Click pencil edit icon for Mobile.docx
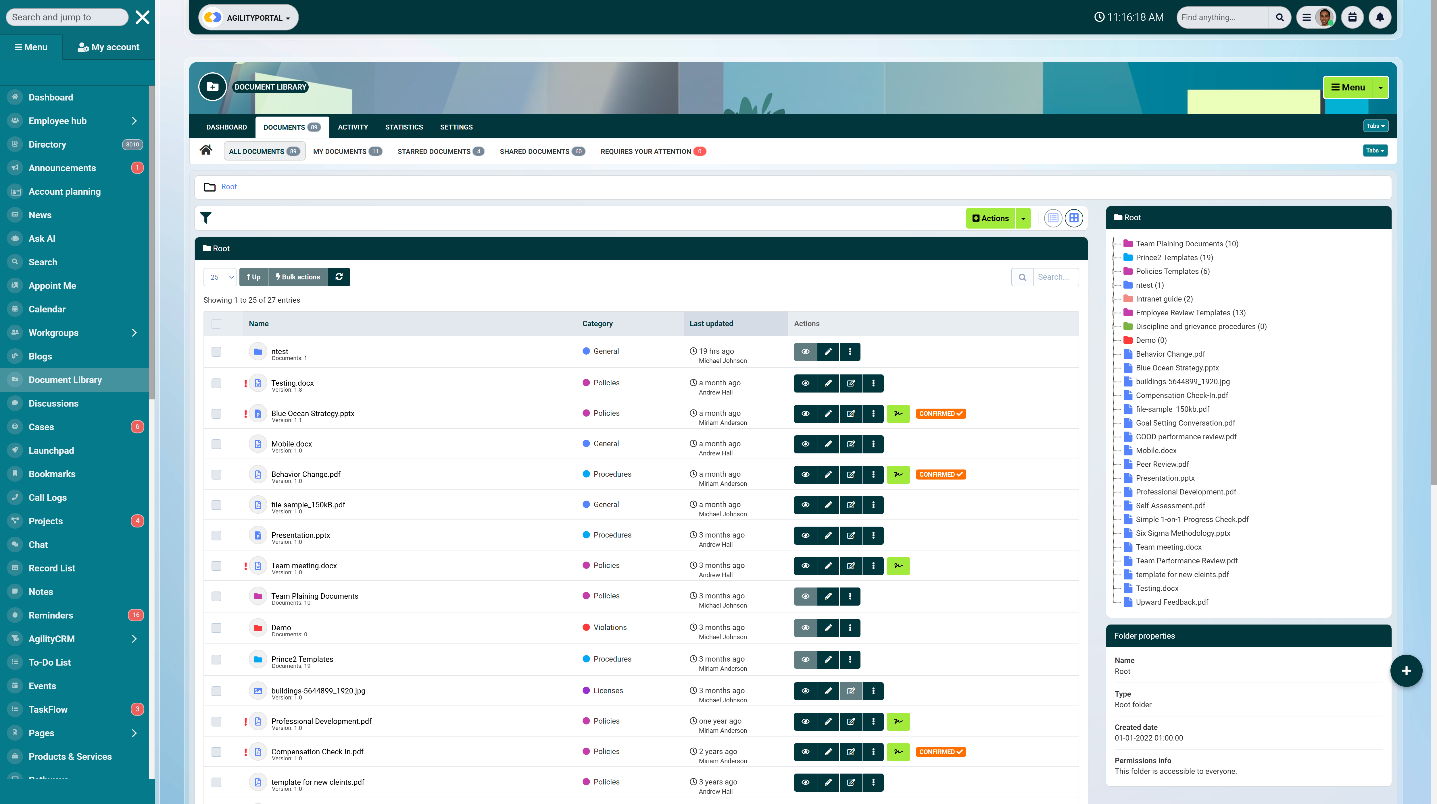 pos(828,444)
